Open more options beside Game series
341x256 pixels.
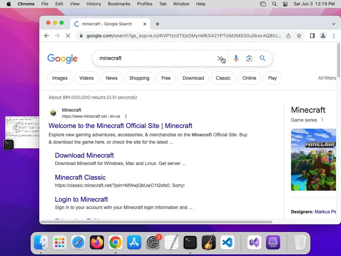point(322,120)
